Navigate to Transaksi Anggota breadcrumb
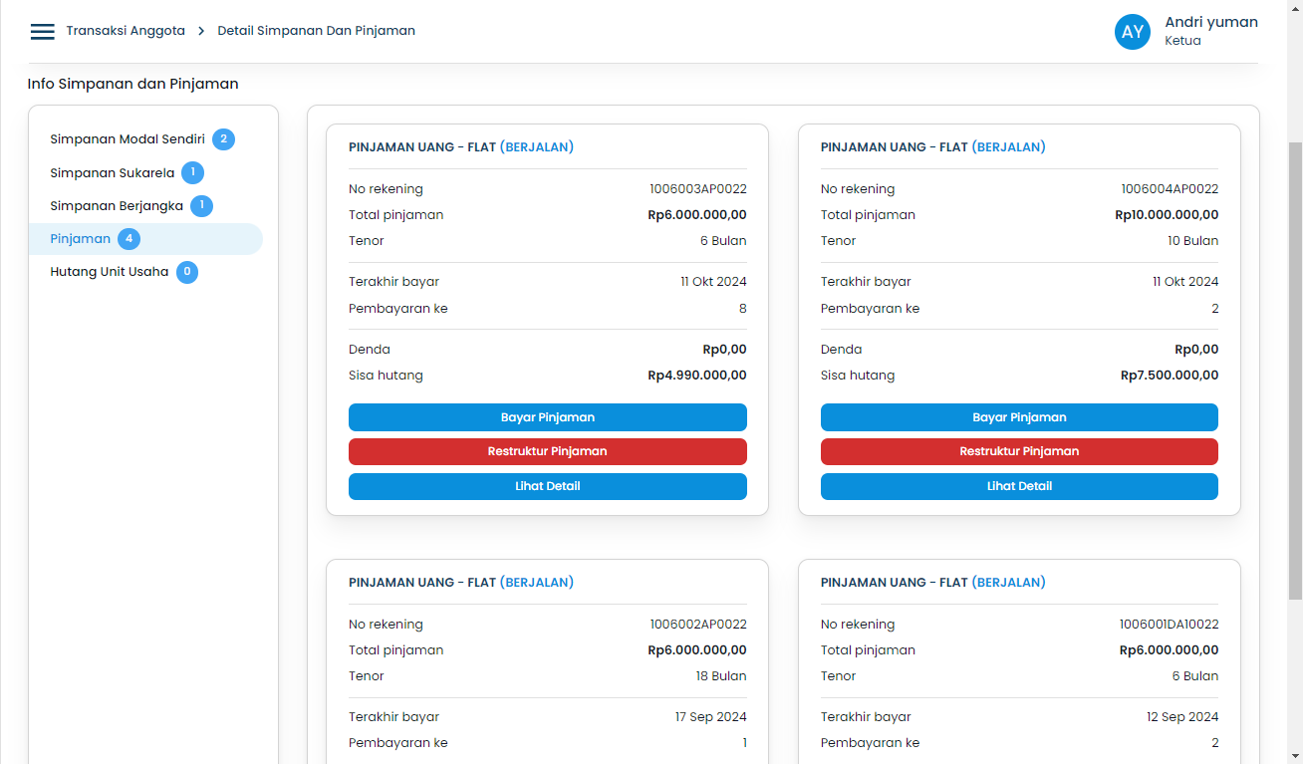Screen dimensions: 1303x764 coord(126,31)
